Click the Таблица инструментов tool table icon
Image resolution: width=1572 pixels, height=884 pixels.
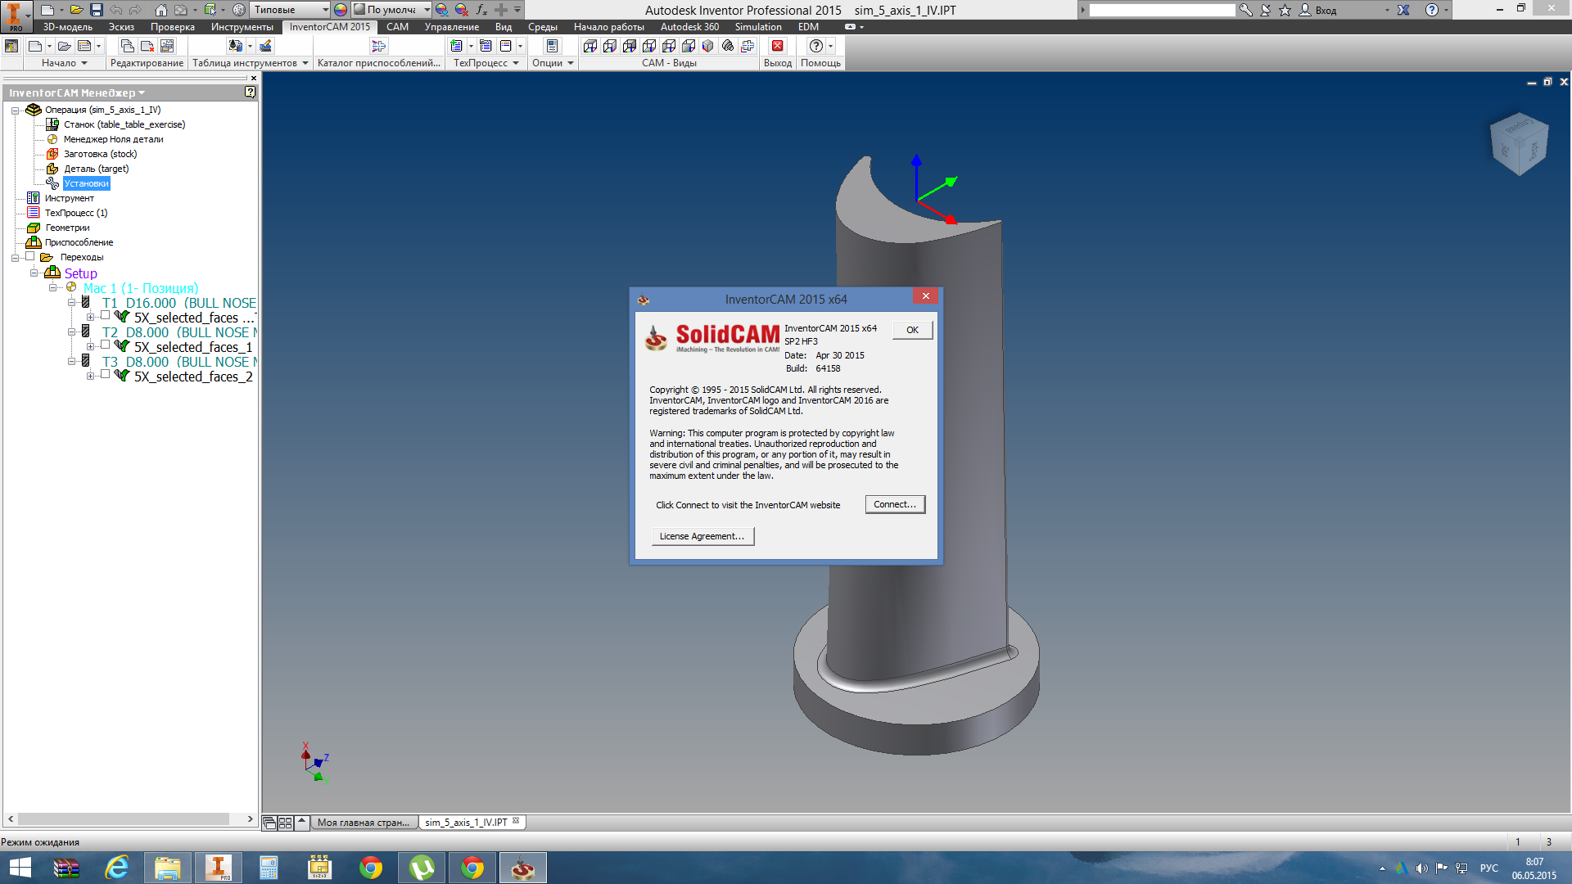236,46
